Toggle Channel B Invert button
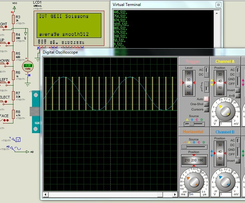The height and width of the screenshot is (203, 245). [238, 161]
